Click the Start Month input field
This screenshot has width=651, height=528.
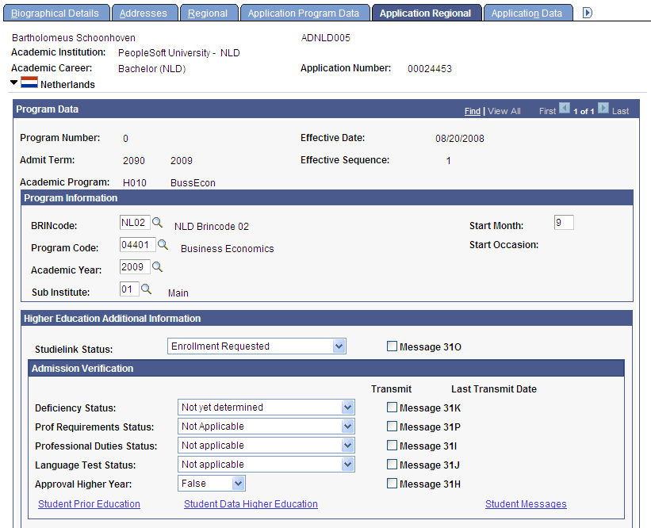[563, 223]
